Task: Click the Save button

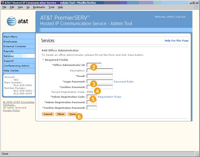Action: (x=73, y=114)
